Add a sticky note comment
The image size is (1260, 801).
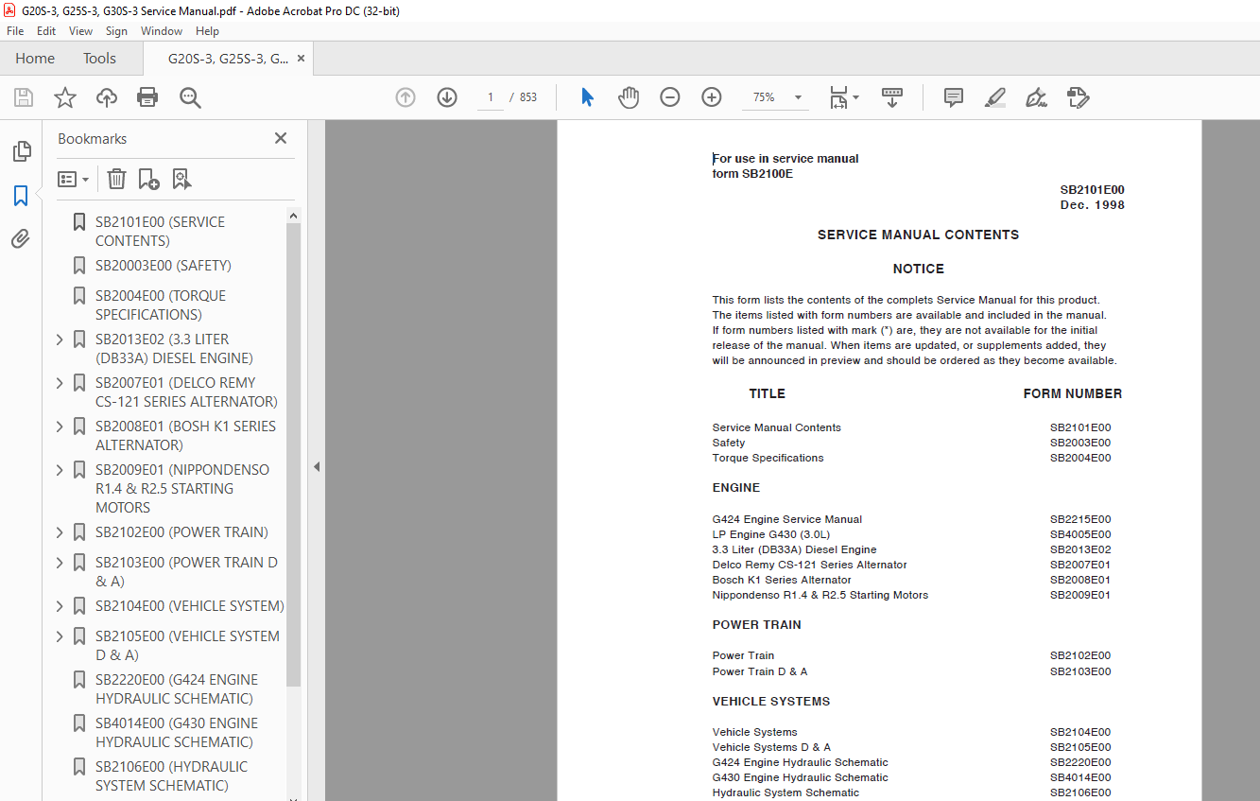tap(954, 97)
